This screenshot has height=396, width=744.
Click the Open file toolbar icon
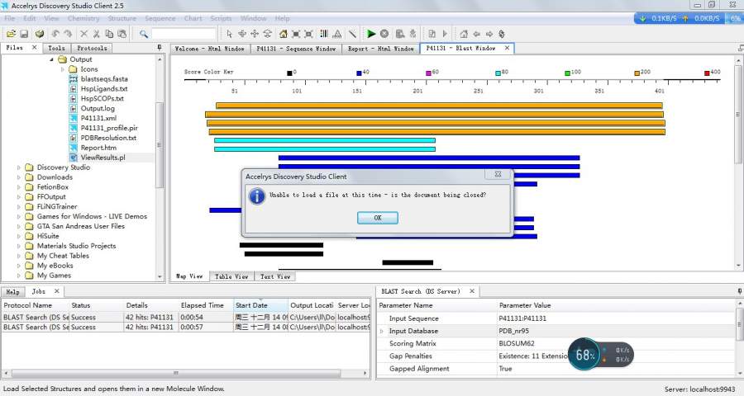(x=11, y=34)
